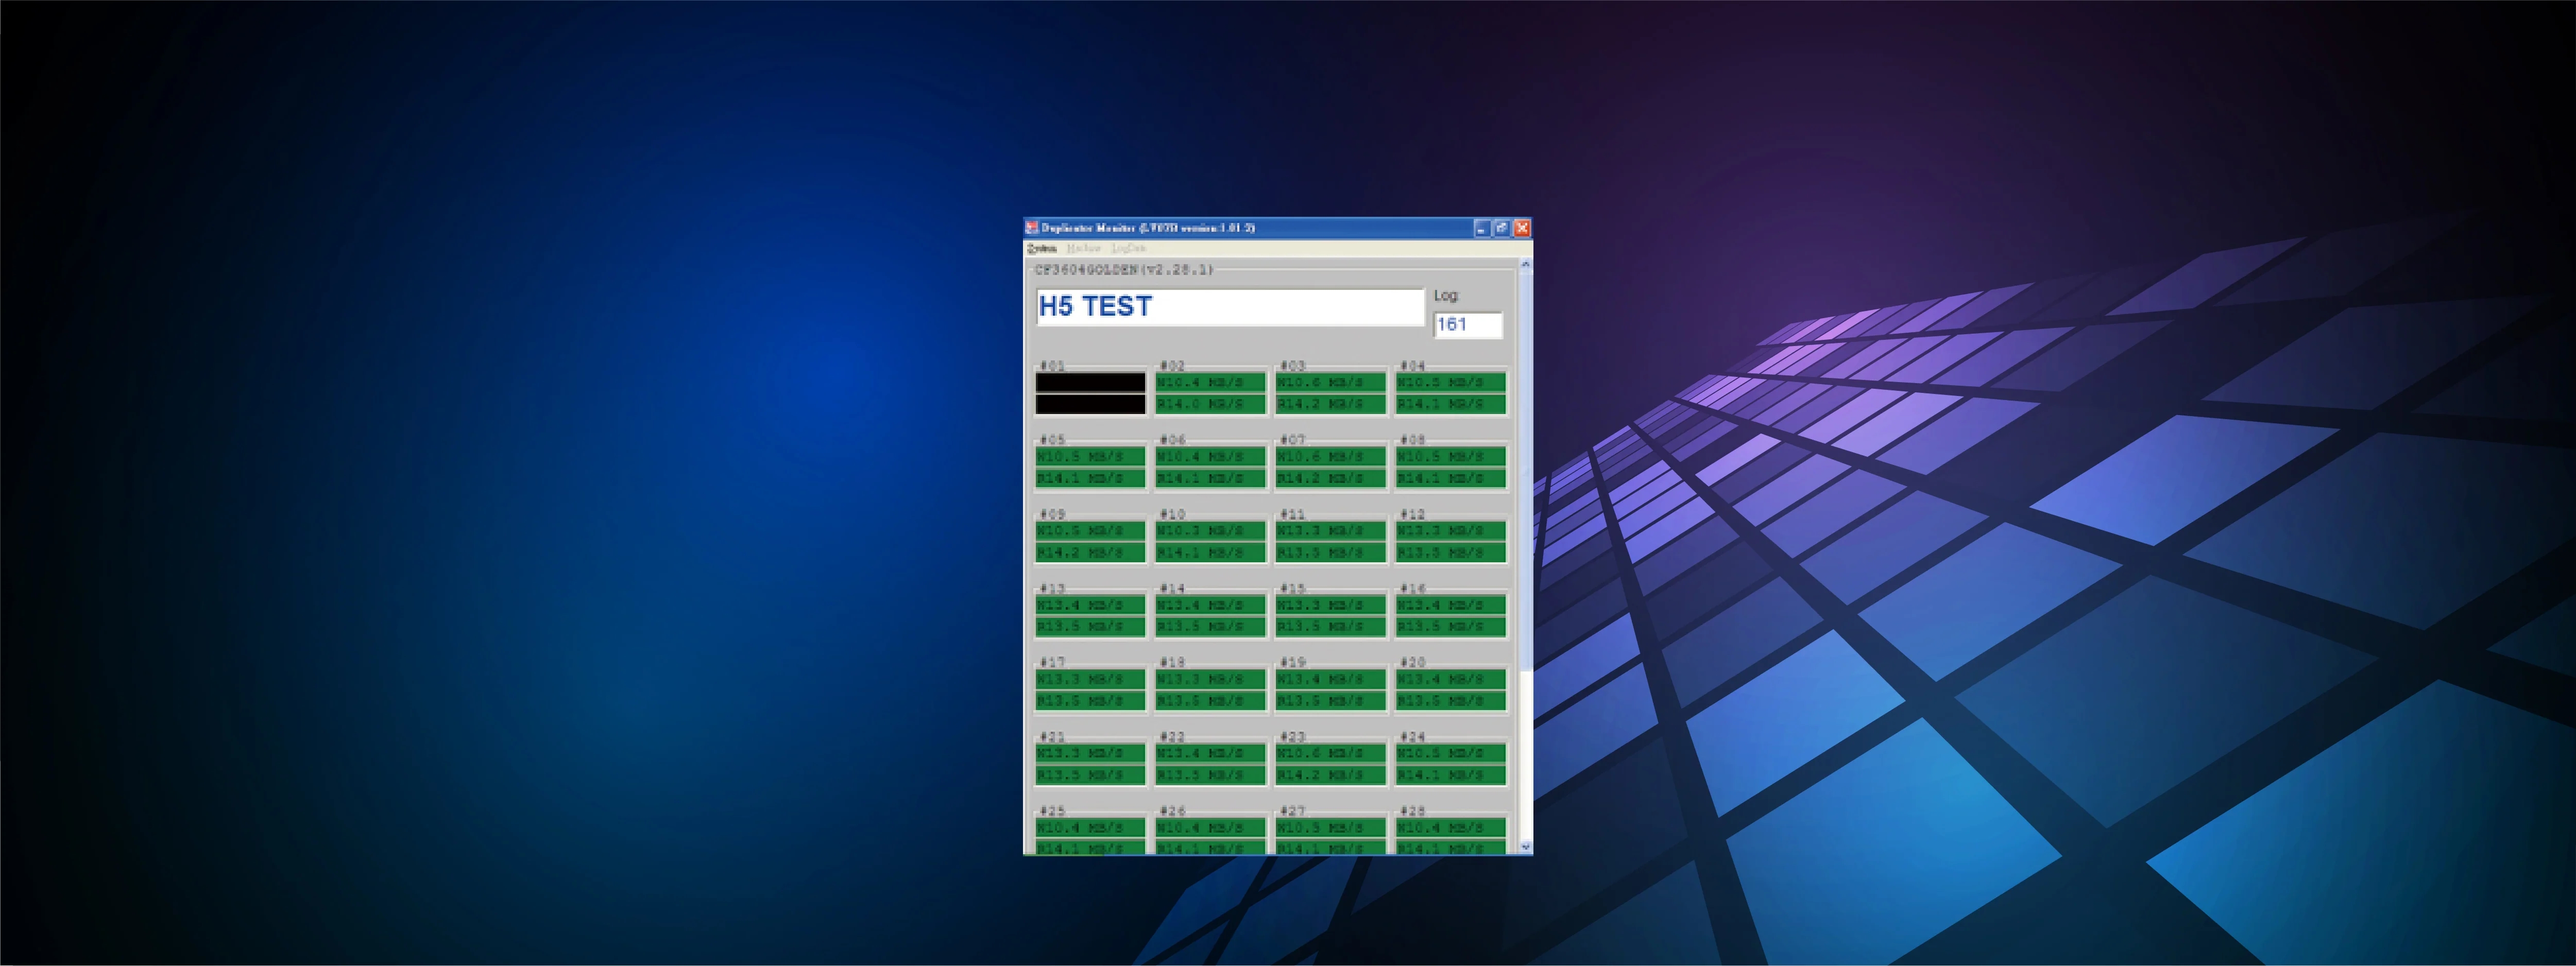
Task: Open the System menu
Action: (1041, 248)
